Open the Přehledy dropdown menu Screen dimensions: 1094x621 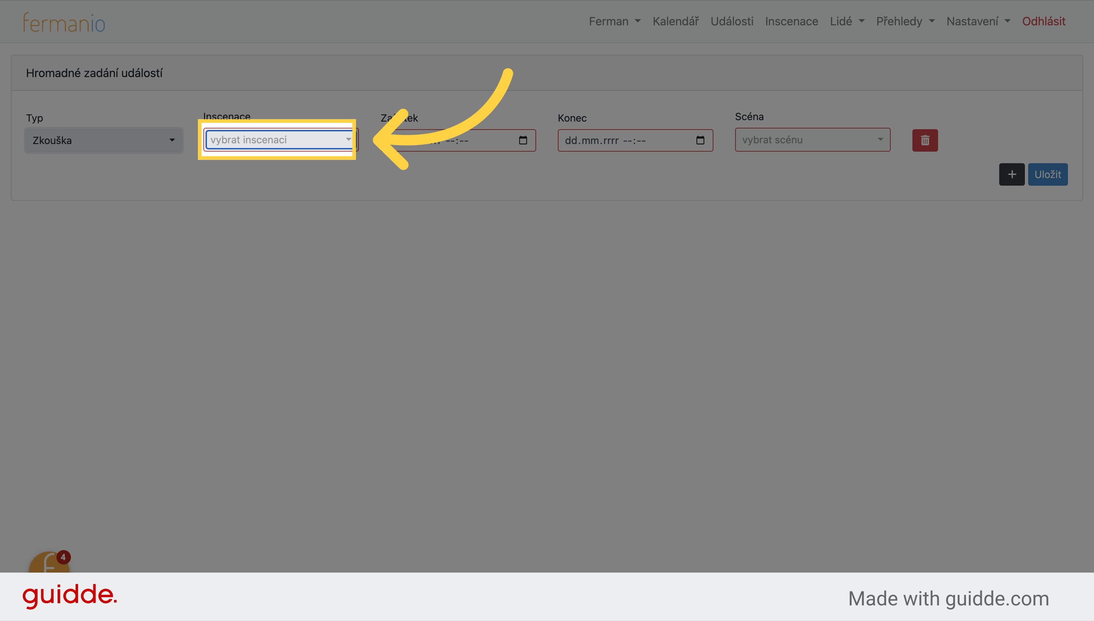(905, 21)
